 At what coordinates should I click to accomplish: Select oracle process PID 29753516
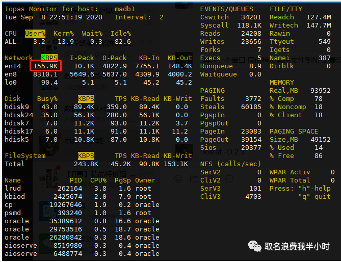pos(66,229)
